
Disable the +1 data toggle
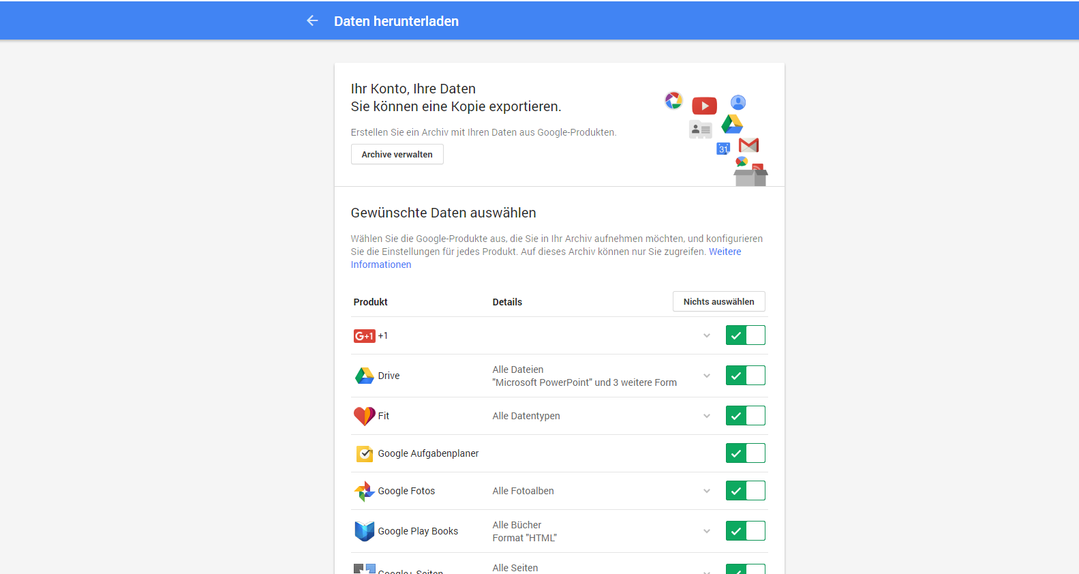point(745,335)
